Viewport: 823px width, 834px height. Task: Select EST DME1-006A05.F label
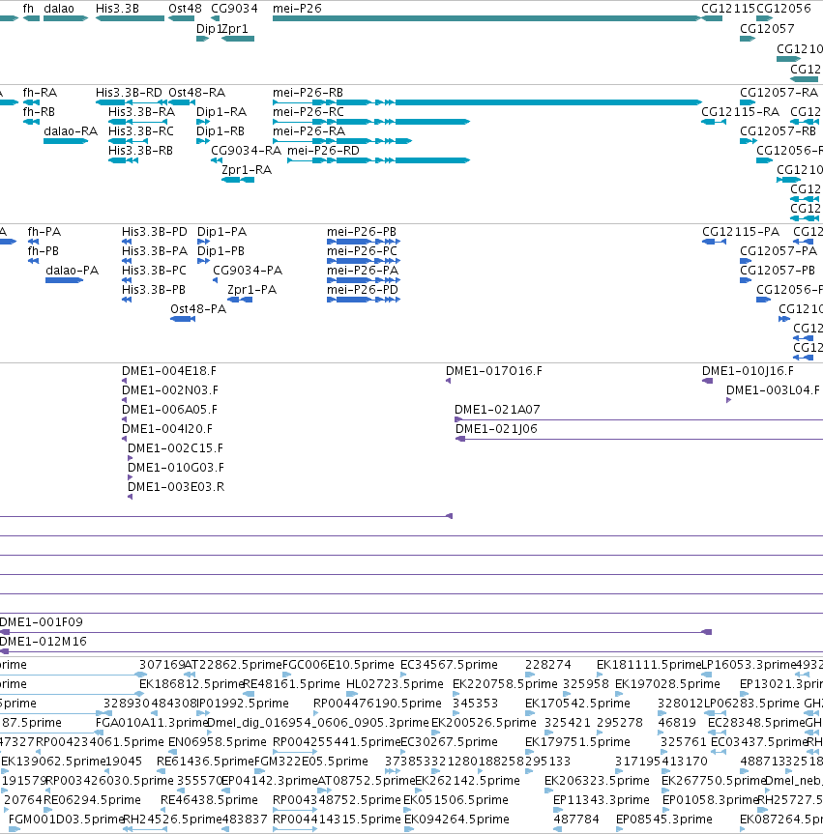pos(170,410)
